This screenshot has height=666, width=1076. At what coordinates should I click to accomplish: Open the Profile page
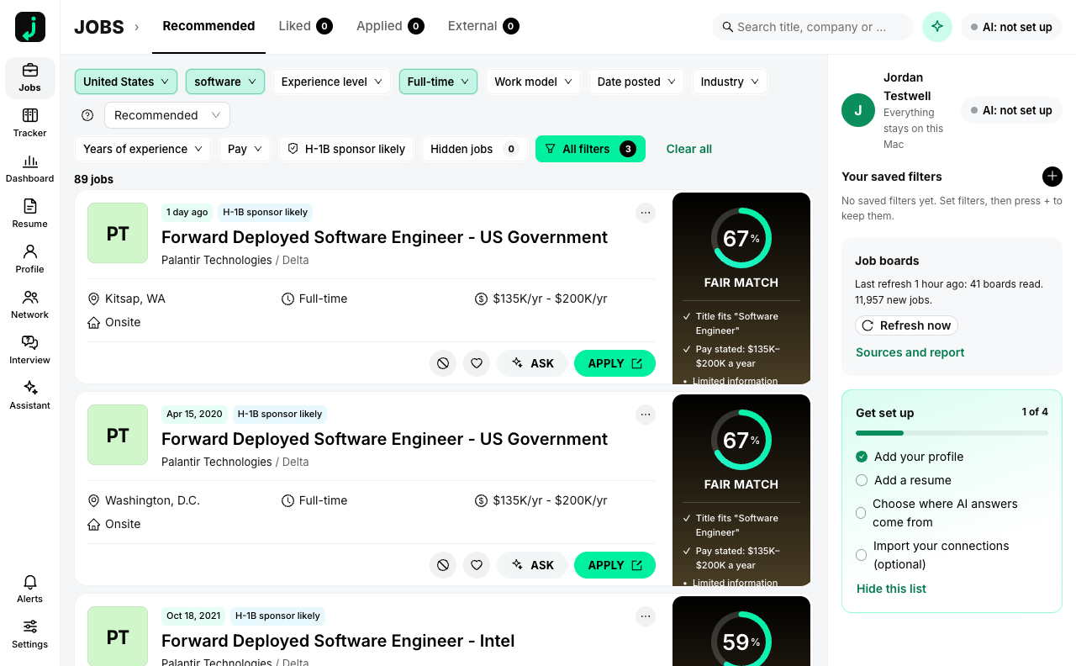point(30,259)
